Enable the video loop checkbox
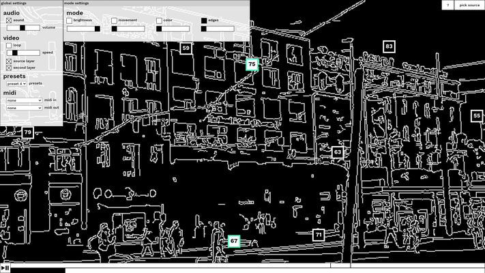The height and width of the screenshot is (273, 485). coord(9,46)
